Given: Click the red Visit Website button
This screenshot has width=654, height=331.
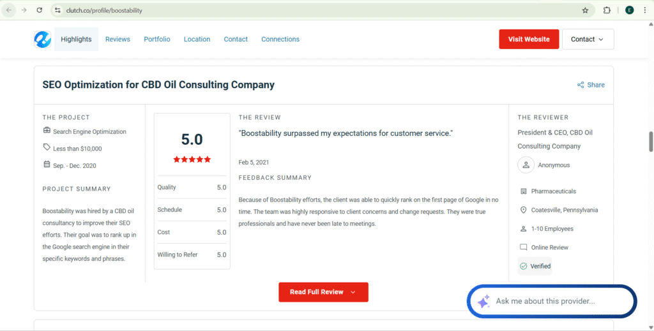Looking at the screenshot, I should pos(529,39).
